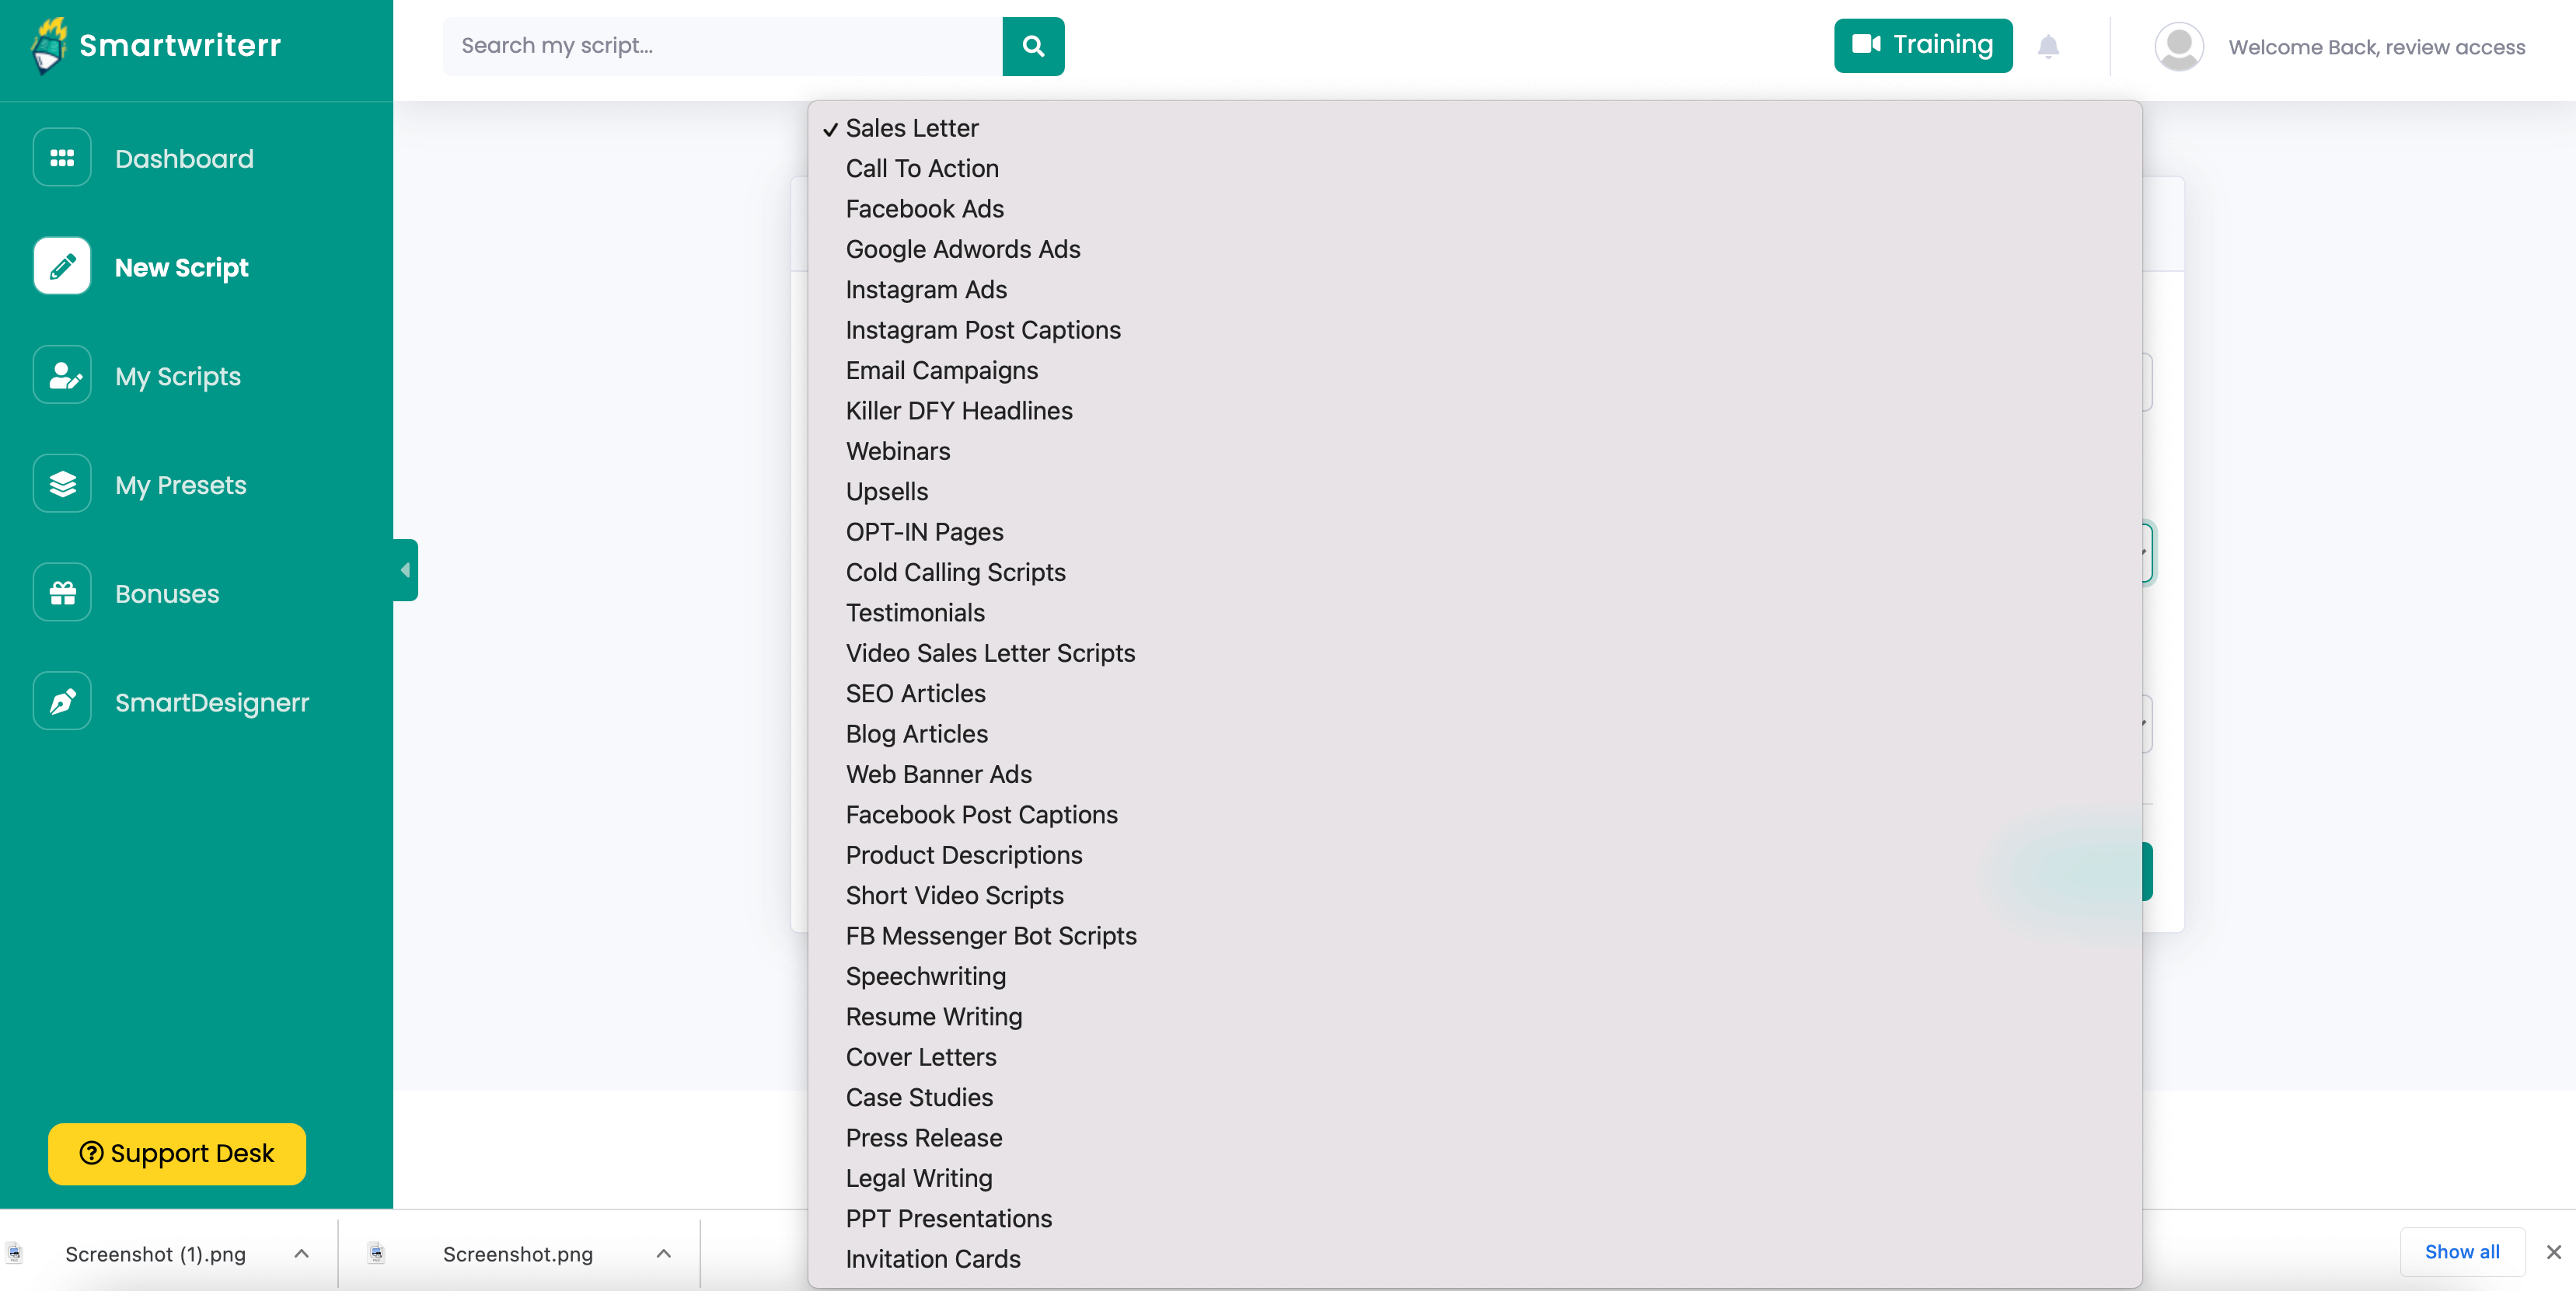The width and height of the screenshot is (2576, 1291).
Task: Click the sidebar collapse arrow toggle
Action: click(405, 569)
